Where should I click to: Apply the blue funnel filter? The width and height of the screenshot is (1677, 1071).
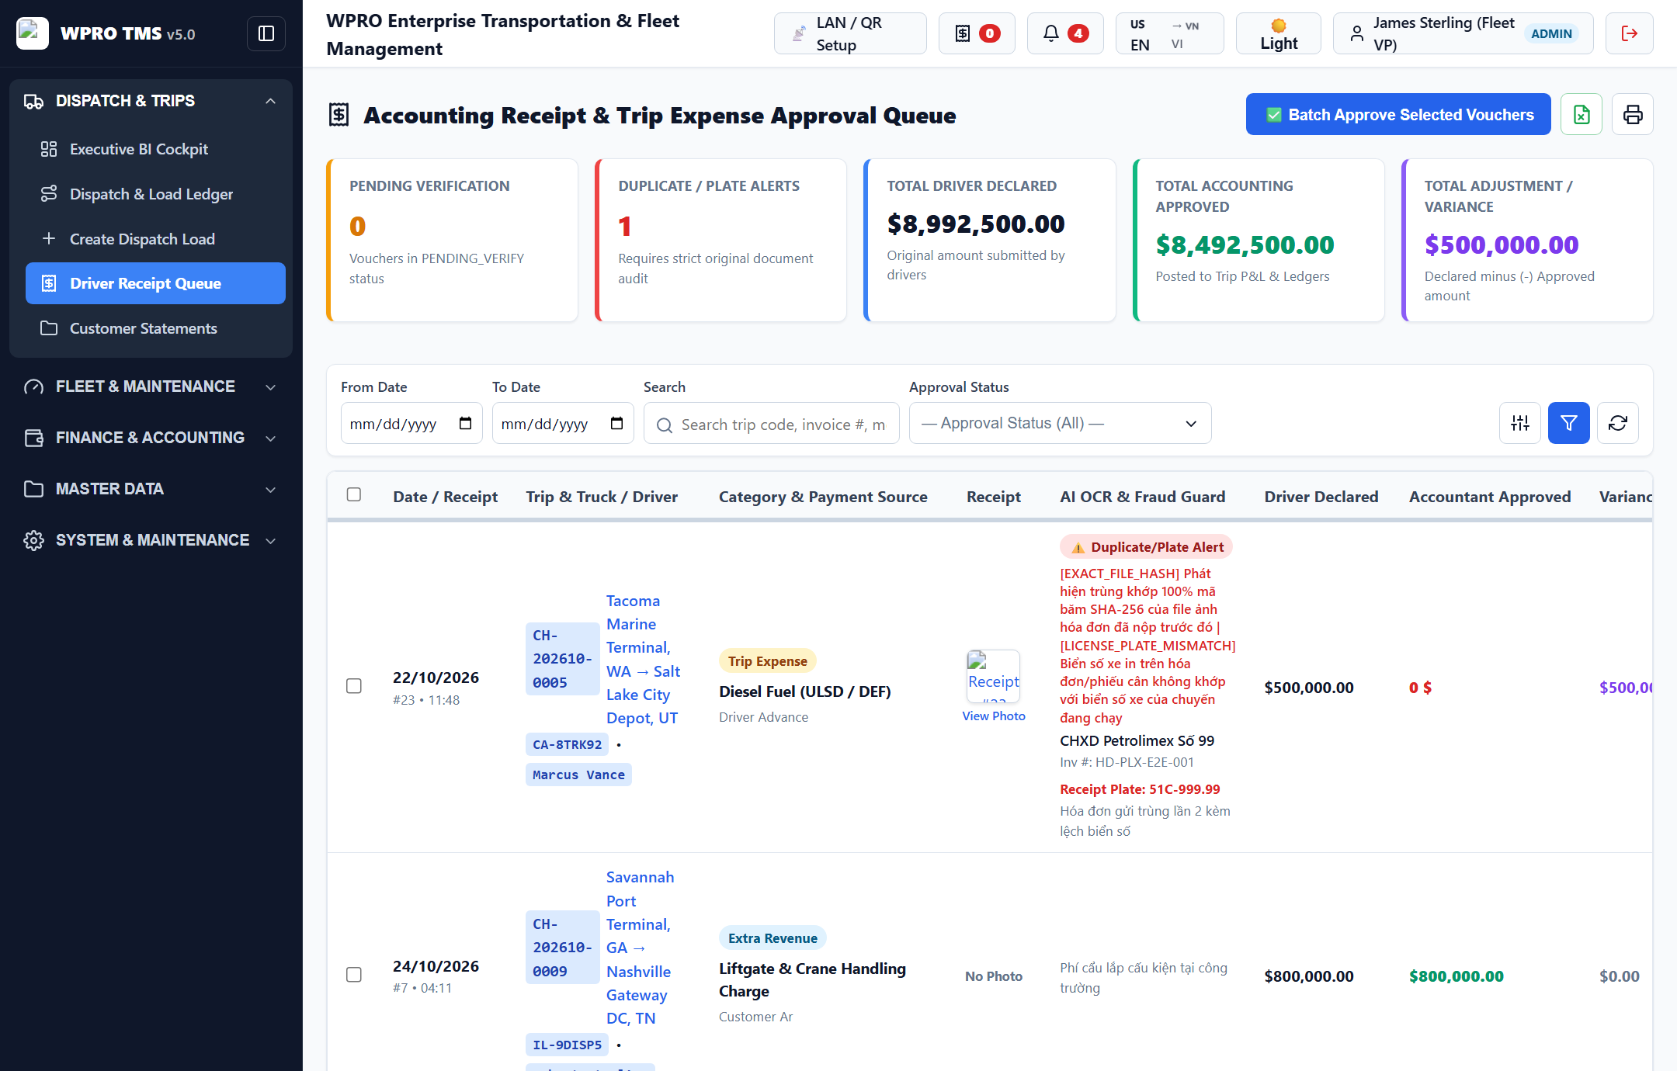(x=1569, y=423)
